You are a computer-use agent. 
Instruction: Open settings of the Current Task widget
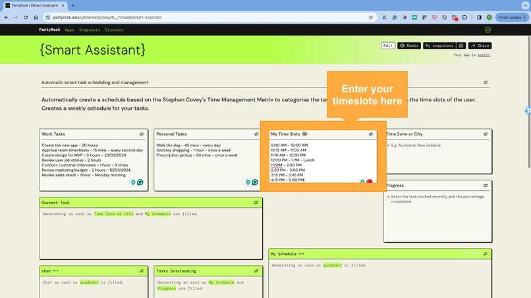256,203
